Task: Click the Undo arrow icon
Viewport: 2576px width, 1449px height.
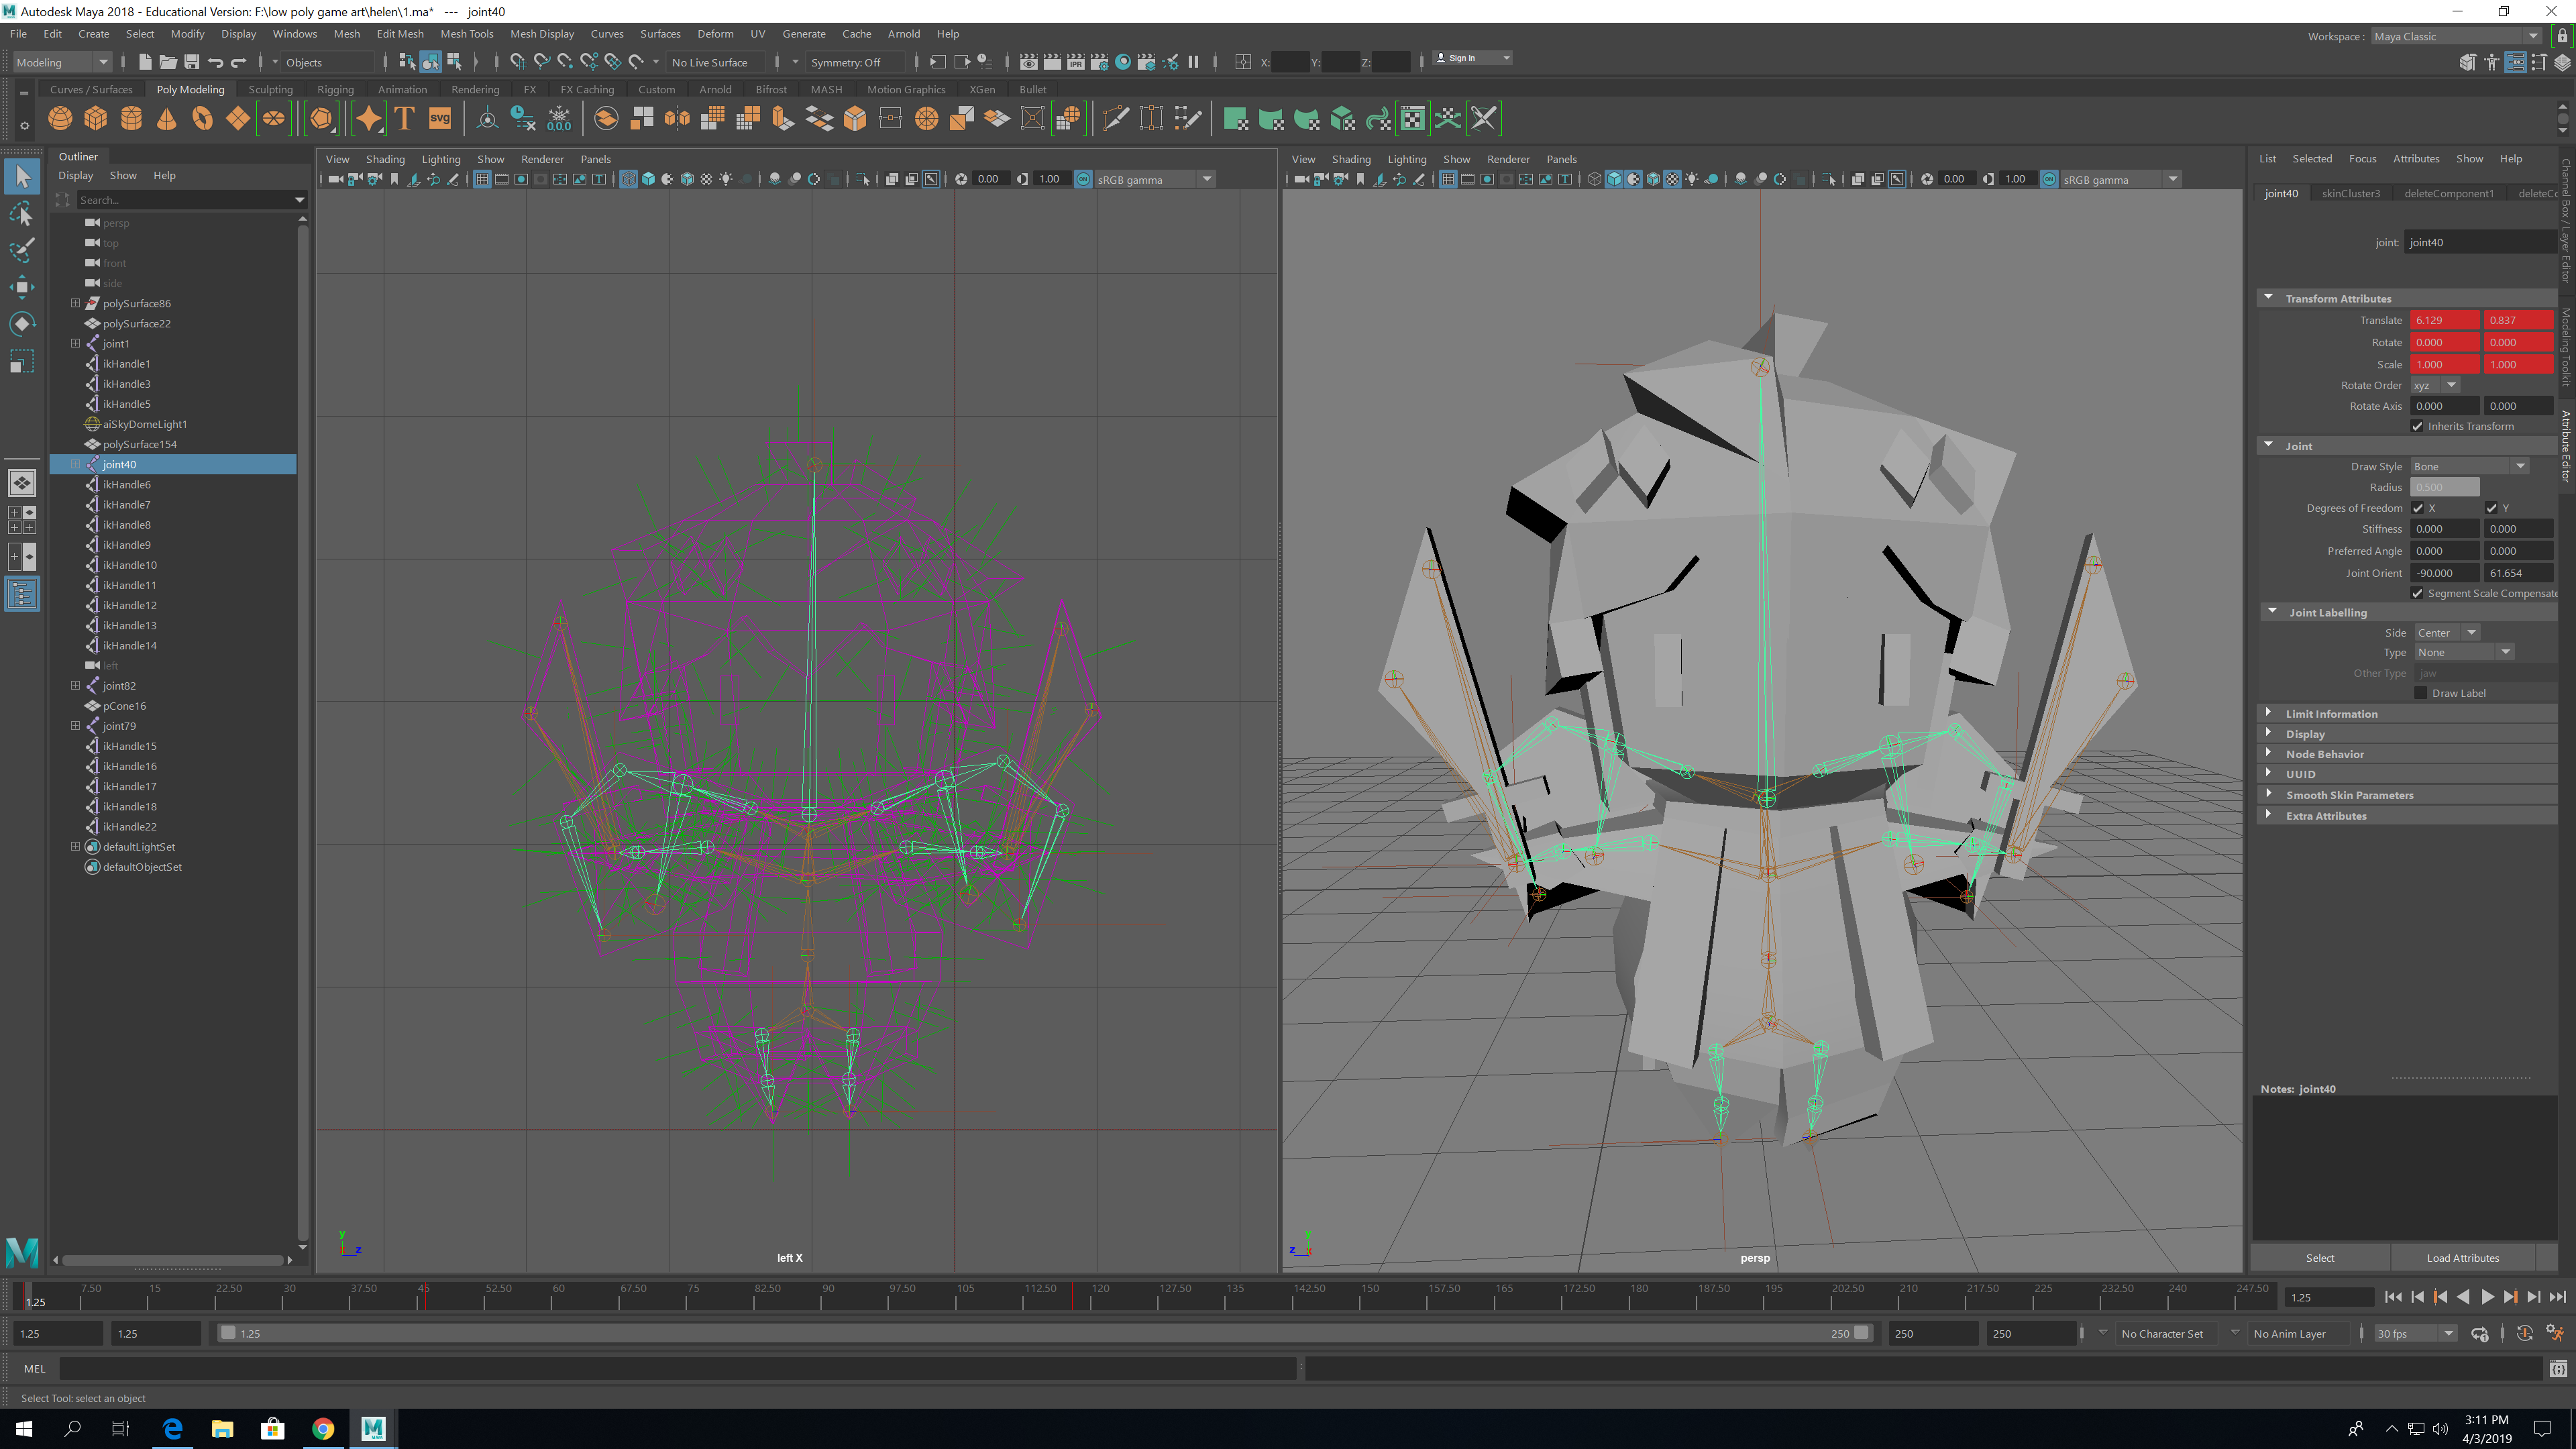Action: (x=216, y=62)
